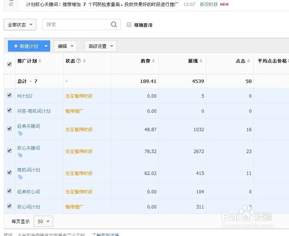Open the 编辑 dropdown menu
This screenshot has height=236, width=289.
[x=65, y=46]
